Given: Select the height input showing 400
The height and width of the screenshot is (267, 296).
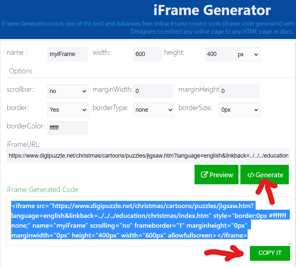Looking at the screenshot, I should (x=219, y=54).
